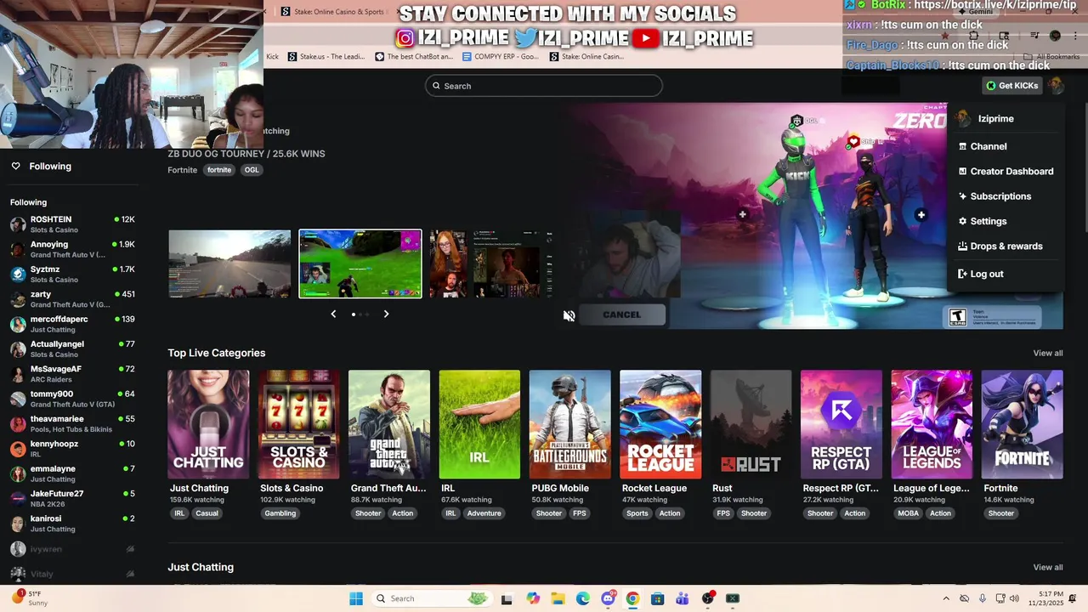Open kennyhoopz avatar in the sidebar

[18, 449]
